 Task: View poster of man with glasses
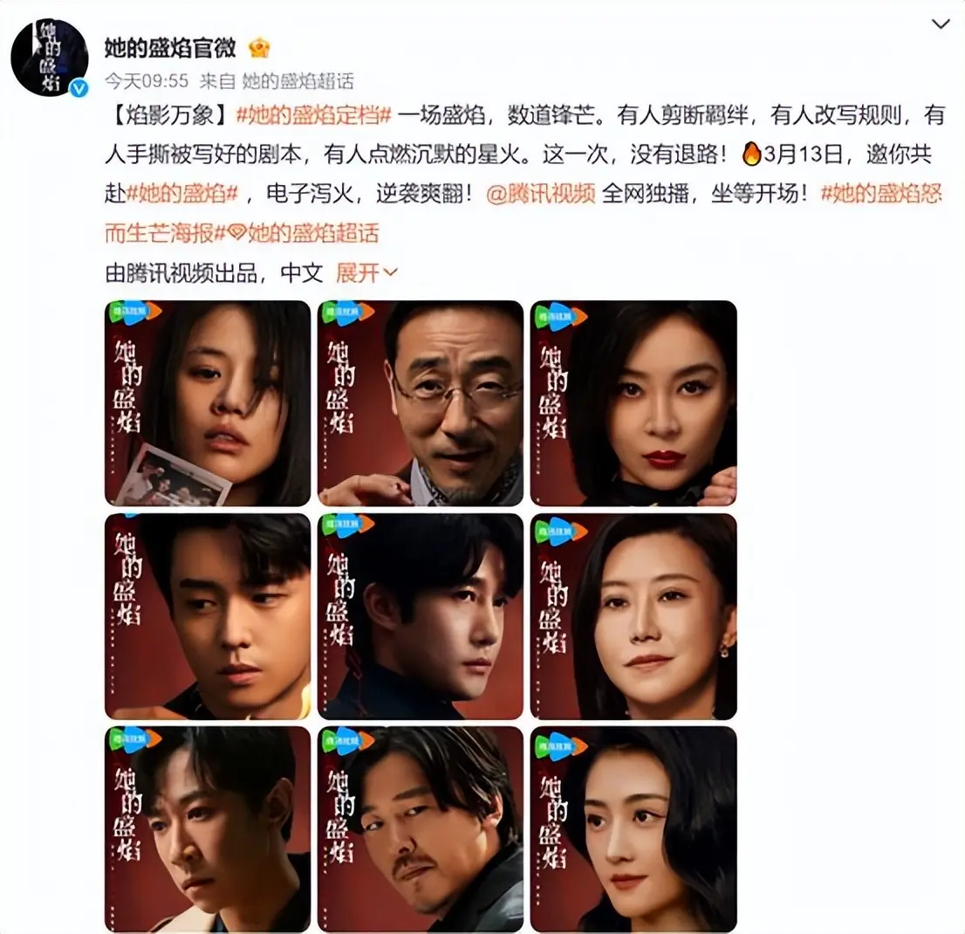[421, 403]
